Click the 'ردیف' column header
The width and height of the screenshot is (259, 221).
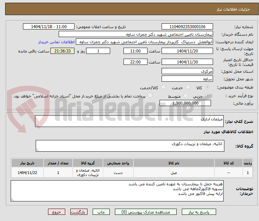[248, 163]
